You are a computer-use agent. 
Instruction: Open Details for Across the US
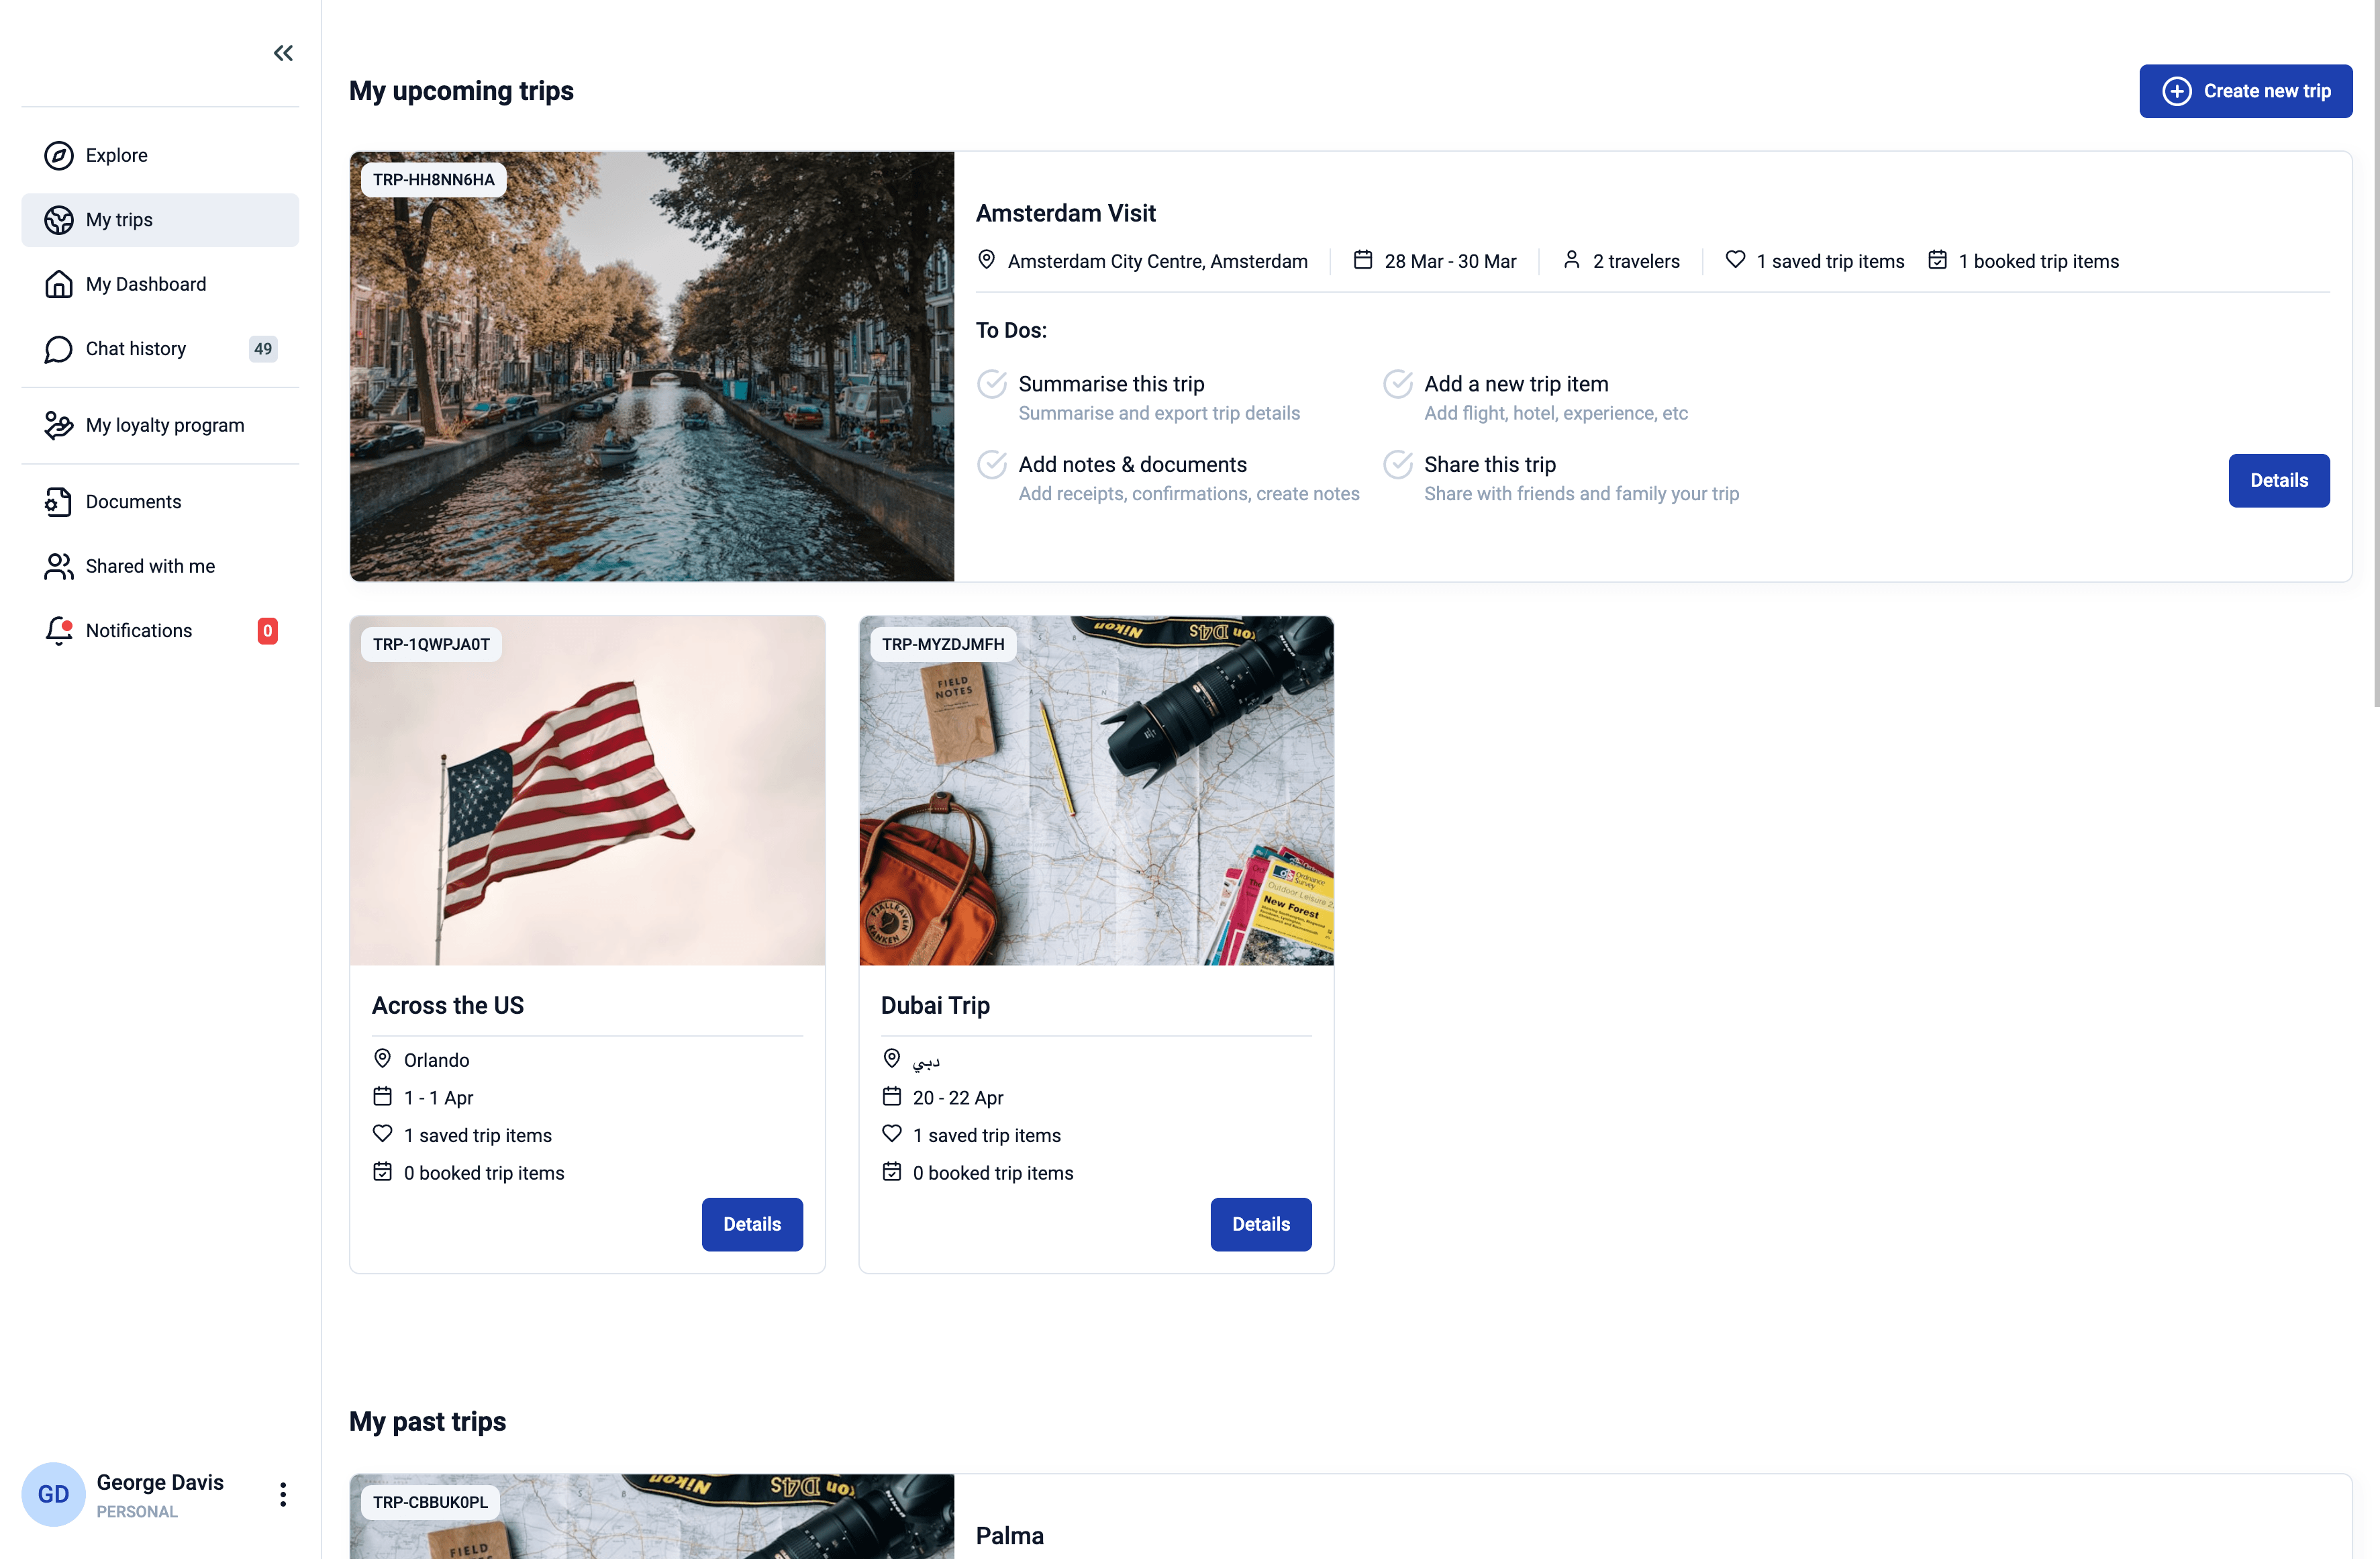pyautogui.click(x=752, y=1224)
